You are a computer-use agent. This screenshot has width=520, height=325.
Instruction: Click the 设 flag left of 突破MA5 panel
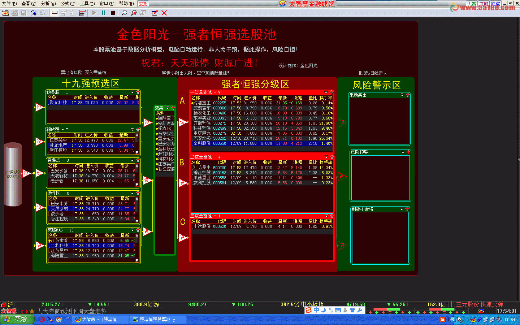pyautogui.click(x=39, y=246)
